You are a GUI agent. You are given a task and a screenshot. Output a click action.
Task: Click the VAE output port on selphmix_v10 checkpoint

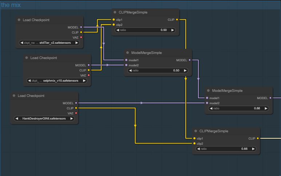(x=88, y=75)
